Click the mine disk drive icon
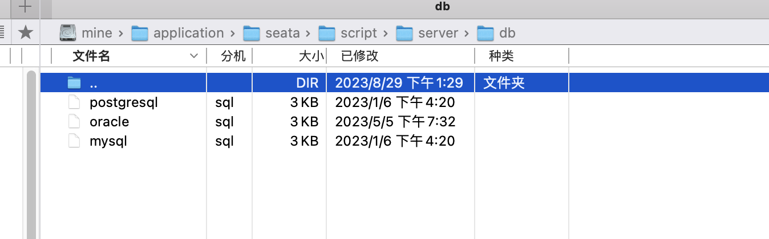This screenshot has height=239, width=769. click(68, 33)
